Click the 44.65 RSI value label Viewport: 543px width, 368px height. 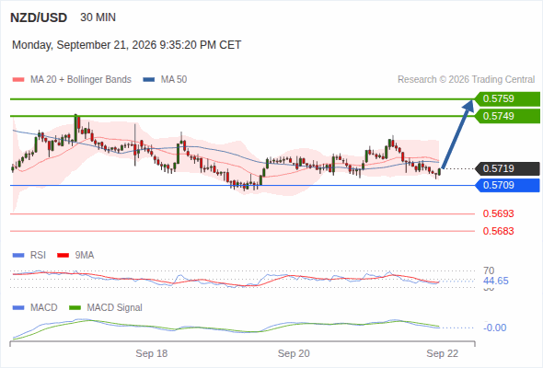coord(496,281)
